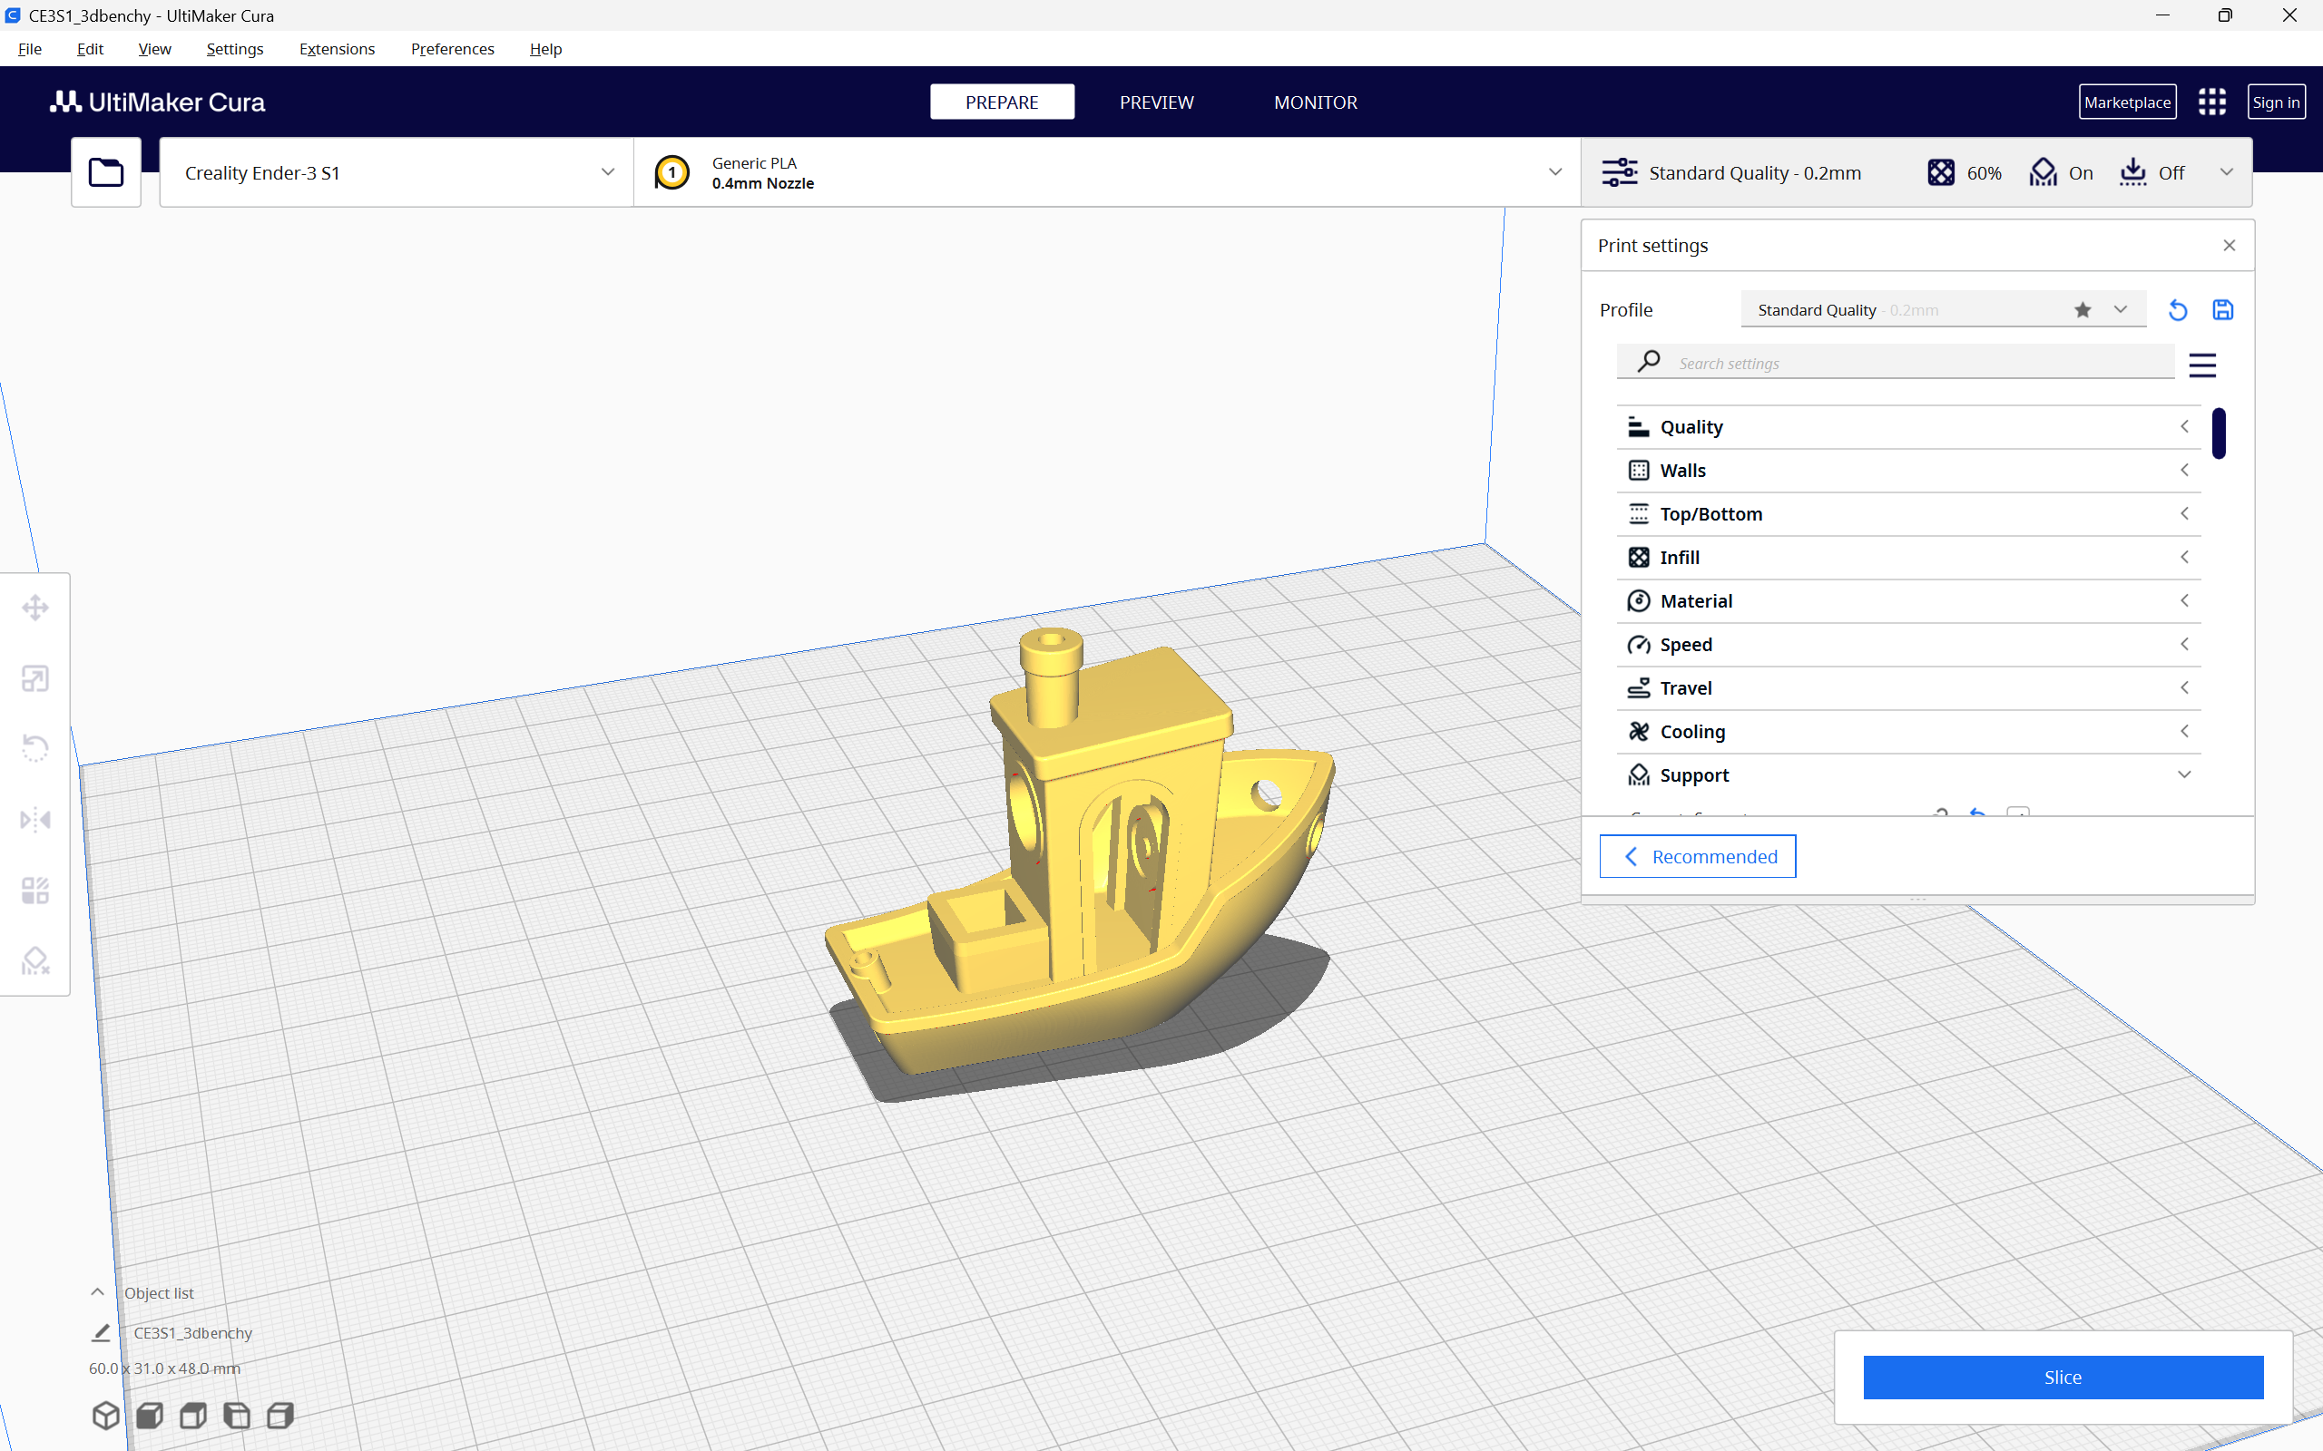Open the Settings menu
This screenshot has width=2323, height=1451.
tap(235, 49)
